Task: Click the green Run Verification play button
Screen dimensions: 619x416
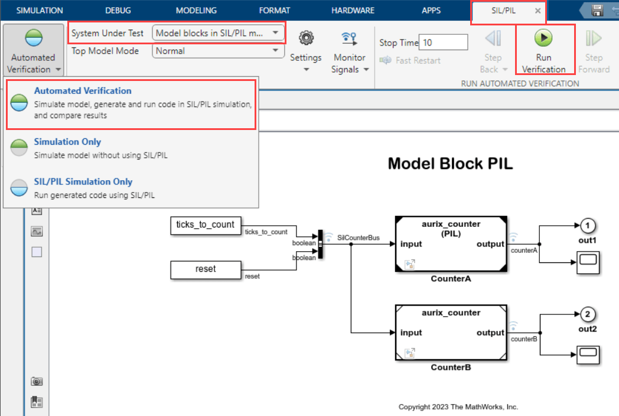Action: coord(543,39)
